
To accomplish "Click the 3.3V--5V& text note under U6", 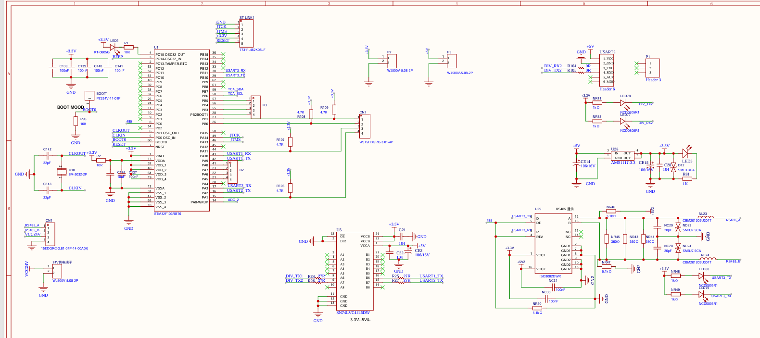I will click(x=360, y=320).
